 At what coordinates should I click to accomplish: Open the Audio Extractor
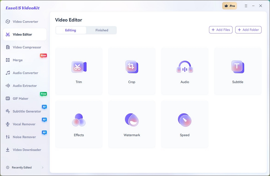point(25,86)
